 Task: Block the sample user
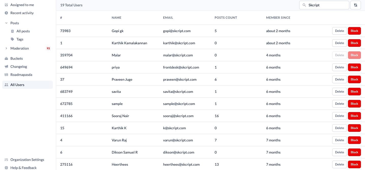click(354, 104)
